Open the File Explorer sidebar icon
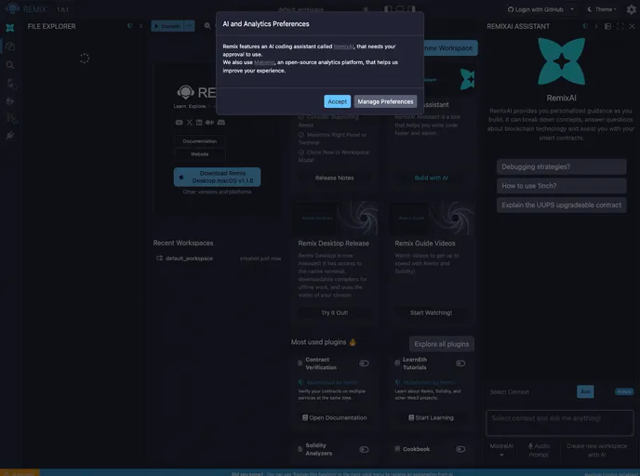This screenshot has width=640, height=476. click(x=10, y=46)
